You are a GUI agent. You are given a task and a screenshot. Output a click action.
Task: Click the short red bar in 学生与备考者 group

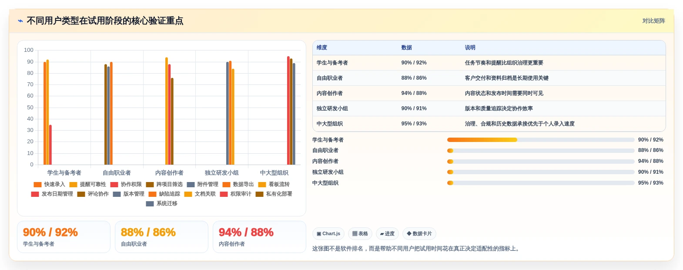click(50, 145)
